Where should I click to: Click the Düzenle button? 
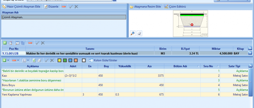tap(51, 6)
